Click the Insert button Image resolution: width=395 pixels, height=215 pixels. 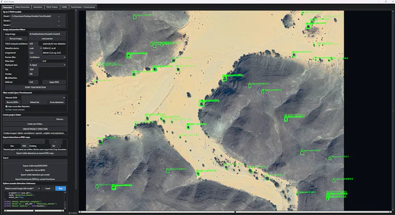tap(48, 188)
